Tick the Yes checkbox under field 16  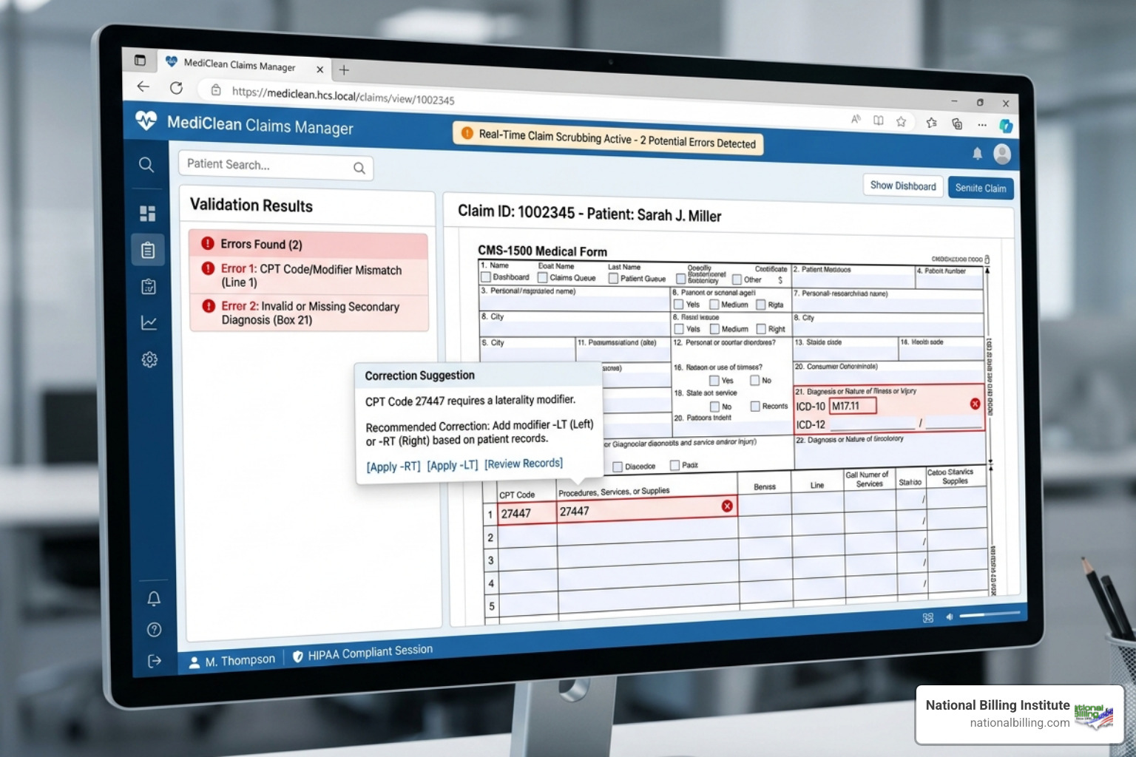click(x=714, y=381)
